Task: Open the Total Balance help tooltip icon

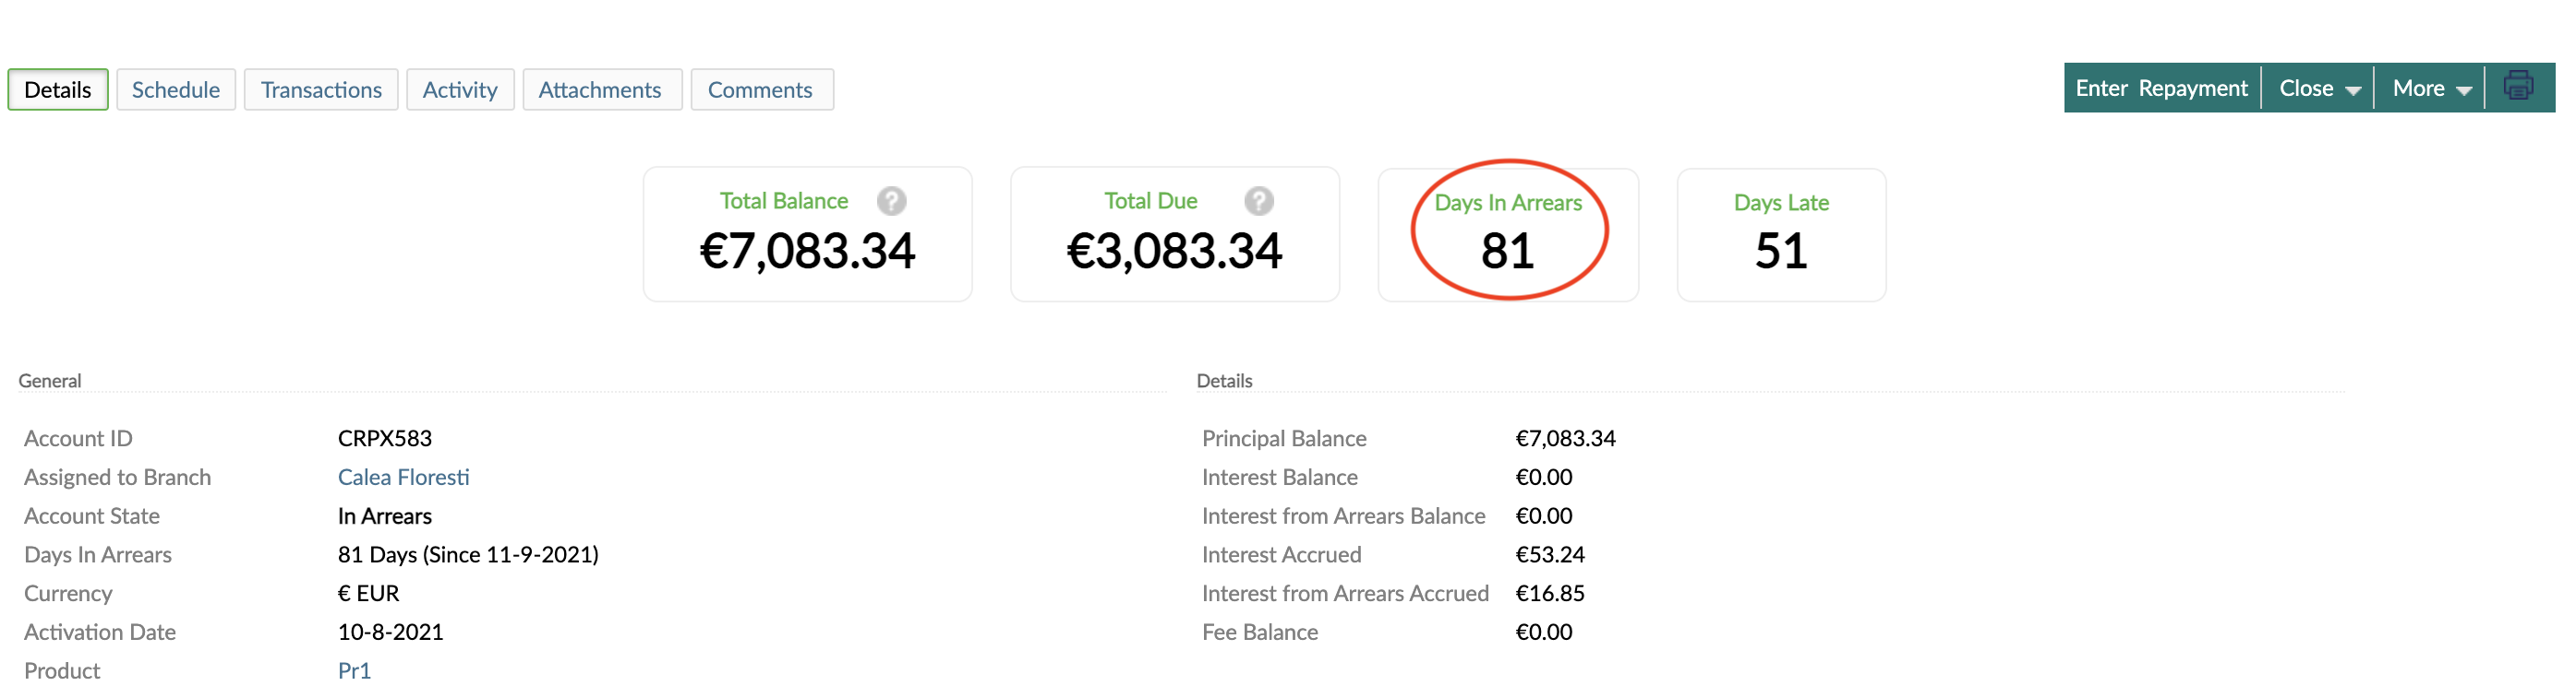Action: [891, 200]
